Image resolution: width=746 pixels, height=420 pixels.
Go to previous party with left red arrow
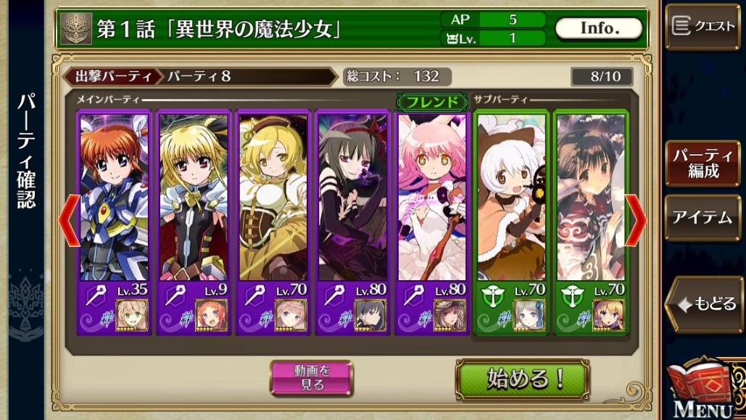tap(70, 220)
